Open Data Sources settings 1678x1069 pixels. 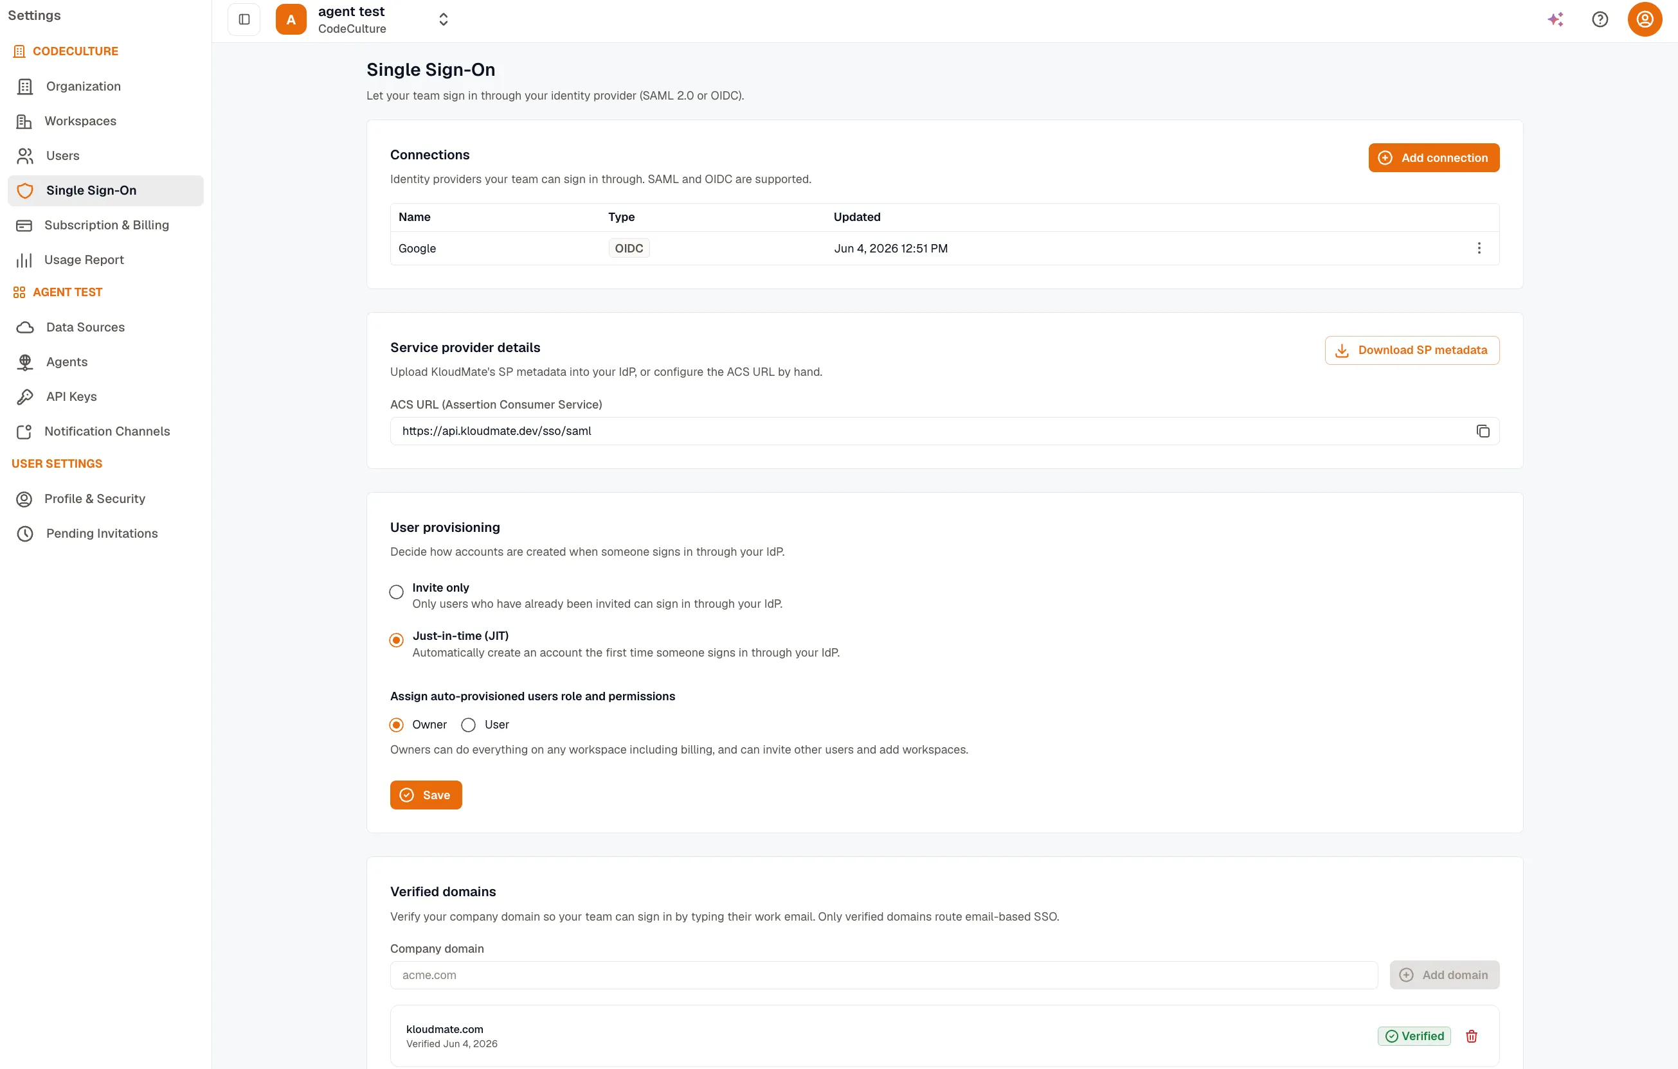(106, 327)
